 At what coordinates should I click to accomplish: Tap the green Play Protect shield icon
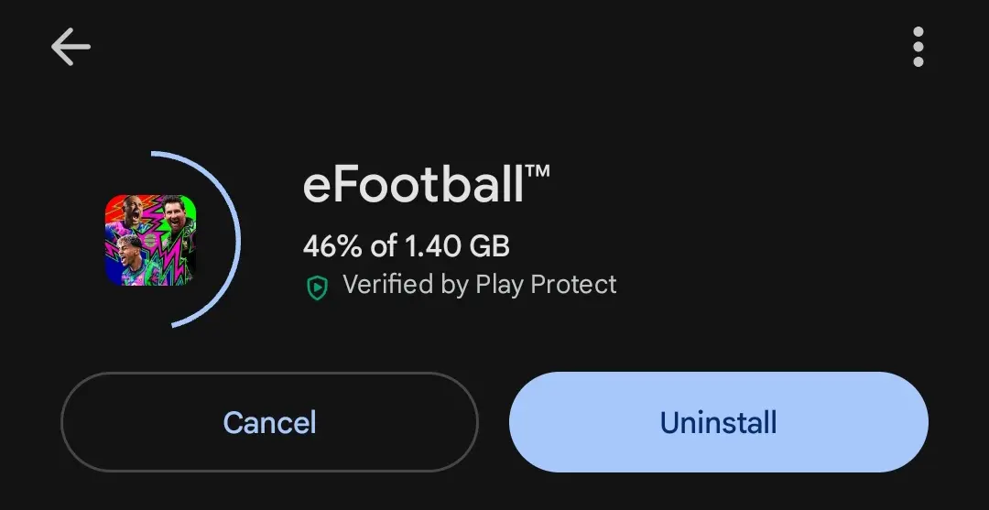pyautogui.click(x=317, y=287)
